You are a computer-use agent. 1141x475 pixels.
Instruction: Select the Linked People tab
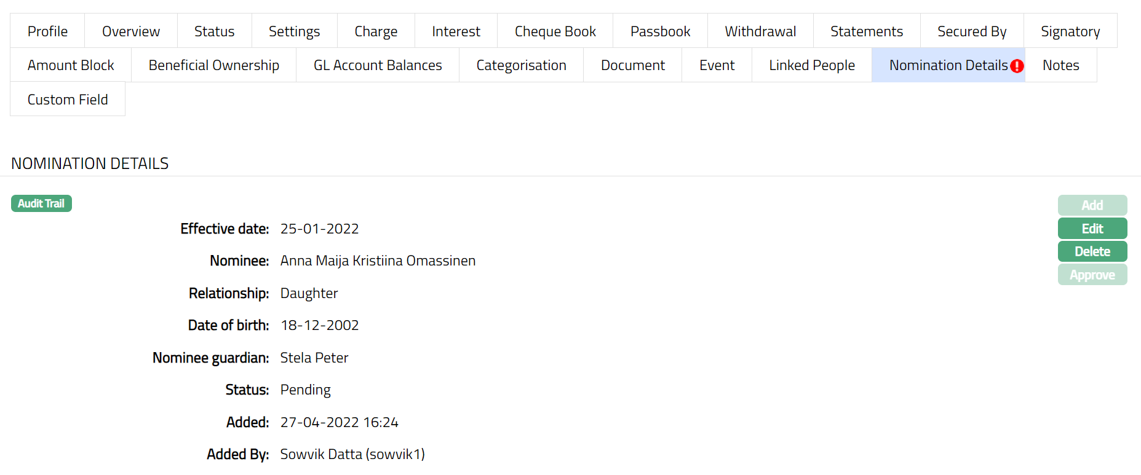point(811,65)
